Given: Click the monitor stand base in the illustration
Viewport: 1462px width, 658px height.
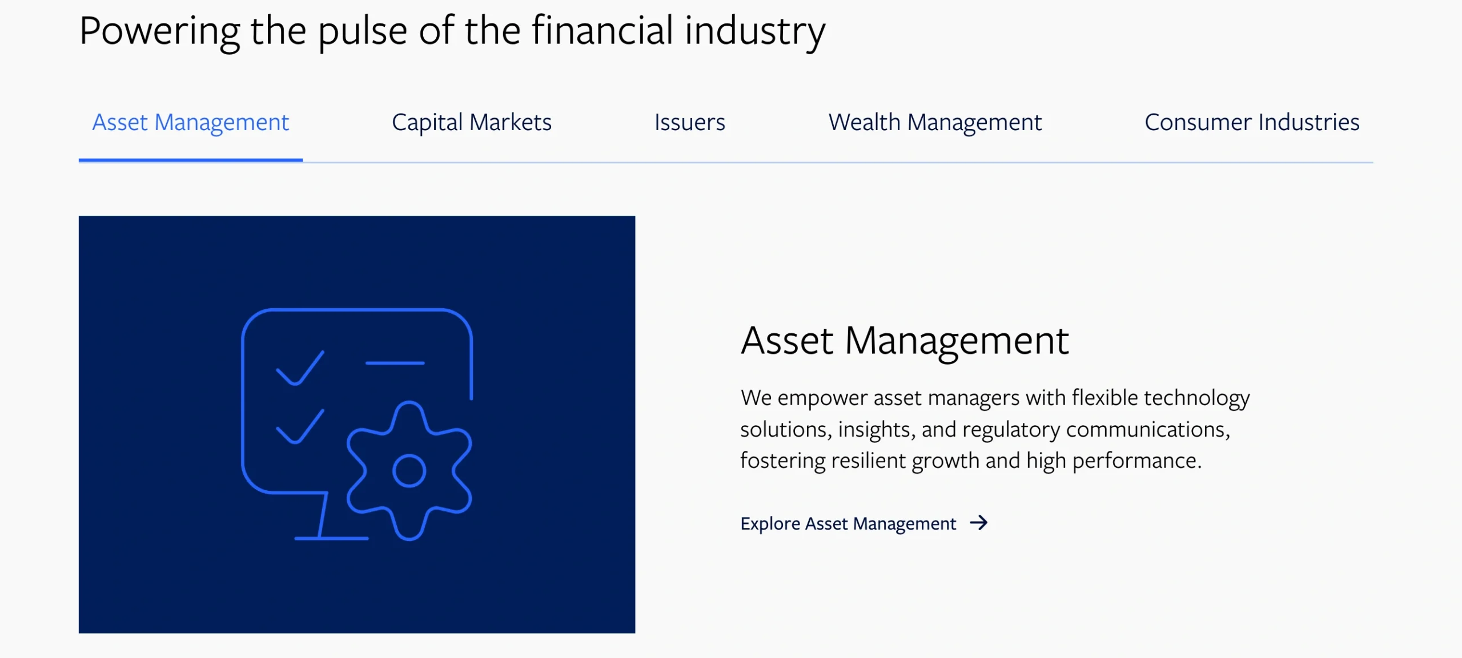Looking at the screenshot, I should (331, 538).
